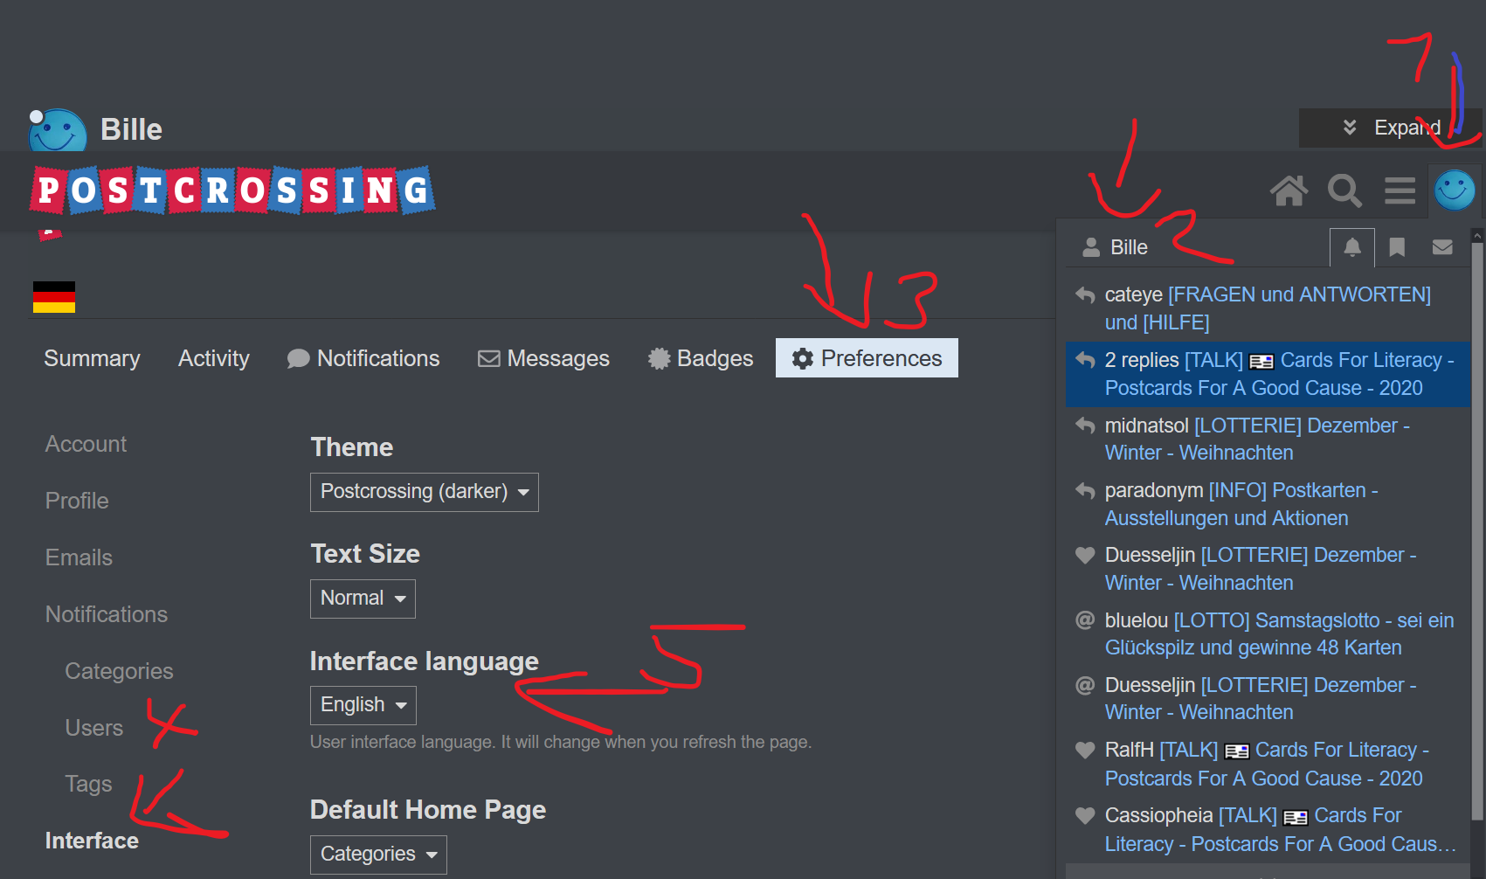Screen dimensions: 1486x879
Task: Click the German flag icon
Action: click(54, 297)
